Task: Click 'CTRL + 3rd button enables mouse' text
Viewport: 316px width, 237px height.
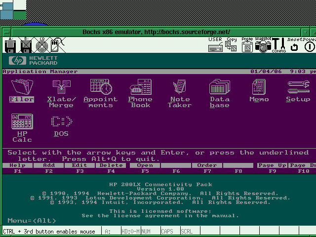Action: [49, 232]
